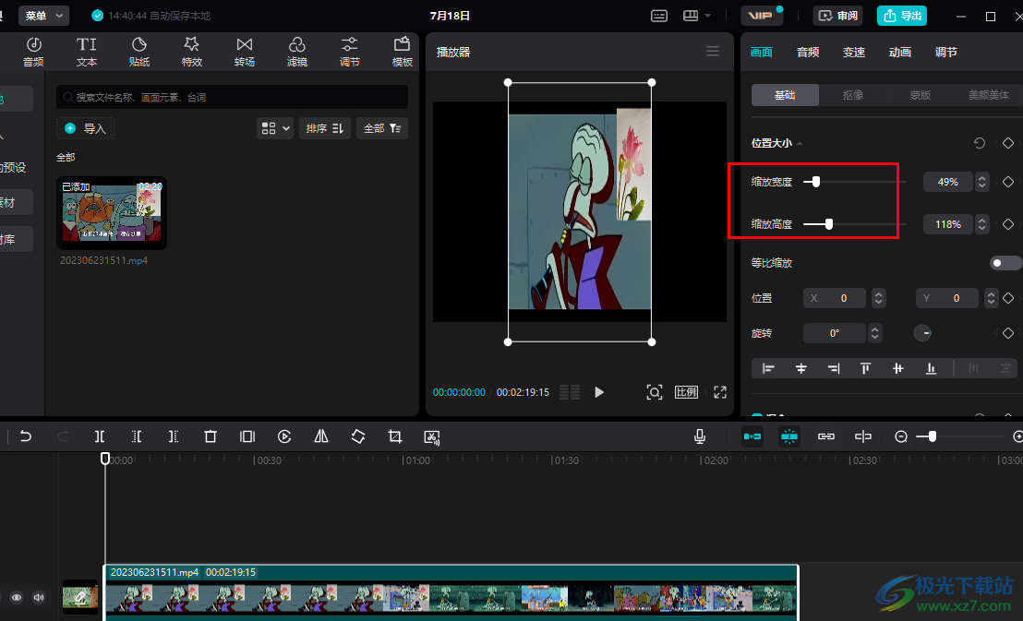Collapse the 位置大小 section triangle
1023x621 pixels.
click(x=800, y=144)
